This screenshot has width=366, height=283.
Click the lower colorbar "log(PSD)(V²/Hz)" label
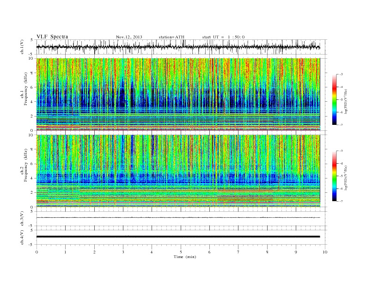tap(346, 178)
